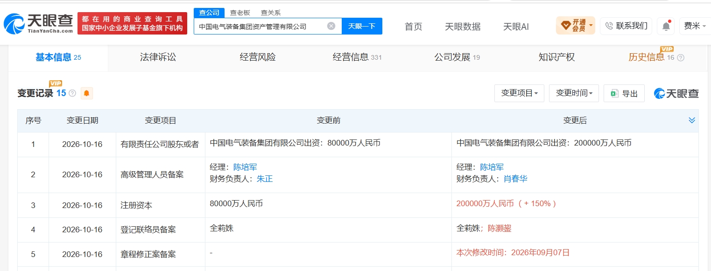Image resolution: width=711 pixels, height=271 pixels.
Task: Open 肖春华 financial officer link
Action: point(515,179)
